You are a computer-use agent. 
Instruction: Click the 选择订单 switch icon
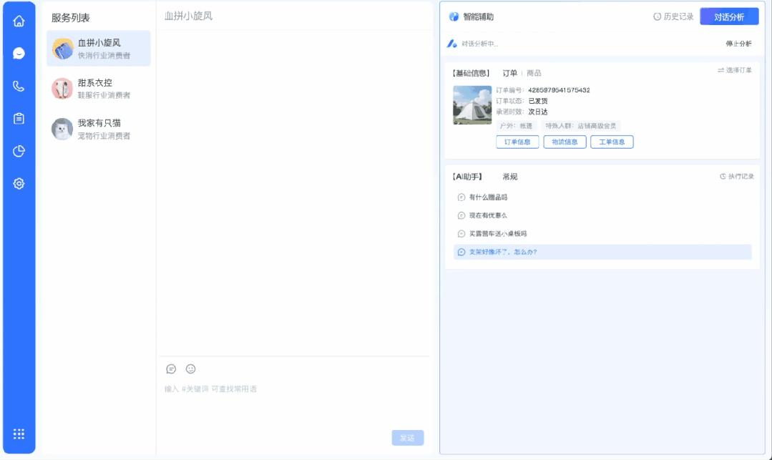[x=720, y=70]
